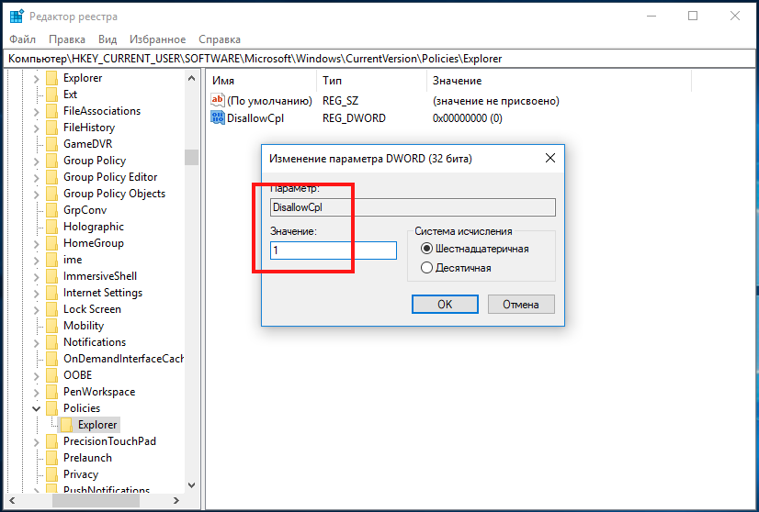Viewport: 759px width, 512px height.
Task: Confirm the DWORD change with OK
Action: pos(445,304)
